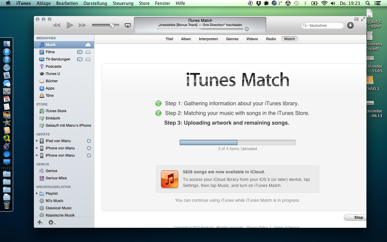Play the current track
The width and height of the screenshot is (387, 242).
70,25
